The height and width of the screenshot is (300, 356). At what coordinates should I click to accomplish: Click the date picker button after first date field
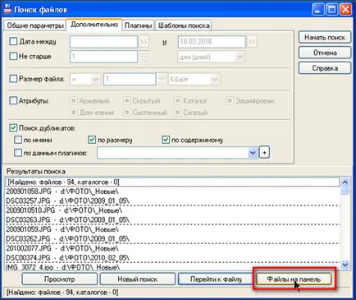tap(144, 42)
